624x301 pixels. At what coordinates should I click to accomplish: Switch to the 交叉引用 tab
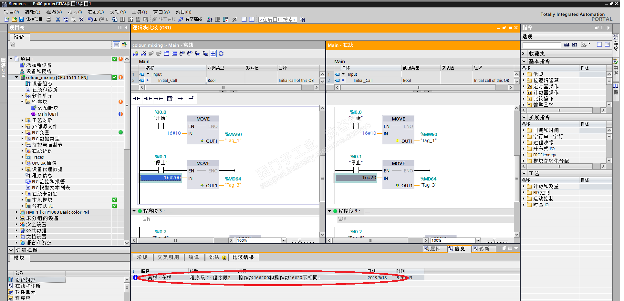pyautogui.click(x=168, y=257)
